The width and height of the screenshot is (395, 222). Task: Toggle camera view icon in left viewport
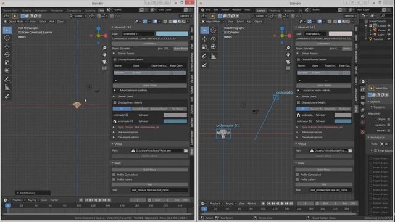(104, 62)
